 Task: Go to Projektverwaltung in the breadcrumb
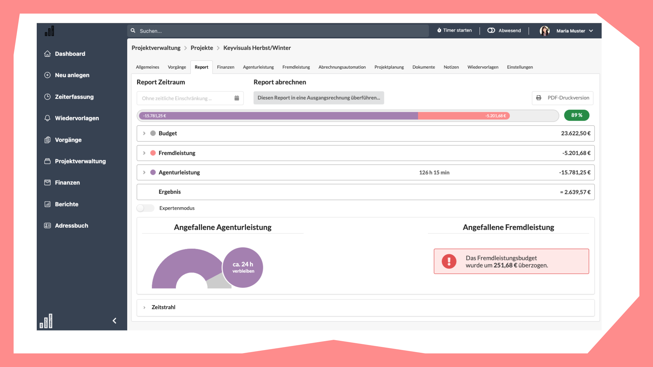coord(156,48)
